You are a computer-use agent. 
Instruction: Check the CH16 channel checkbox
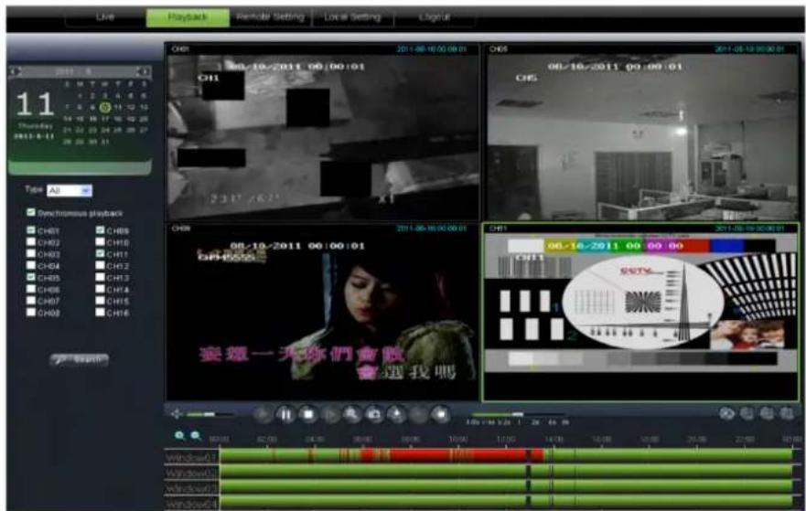101,313
